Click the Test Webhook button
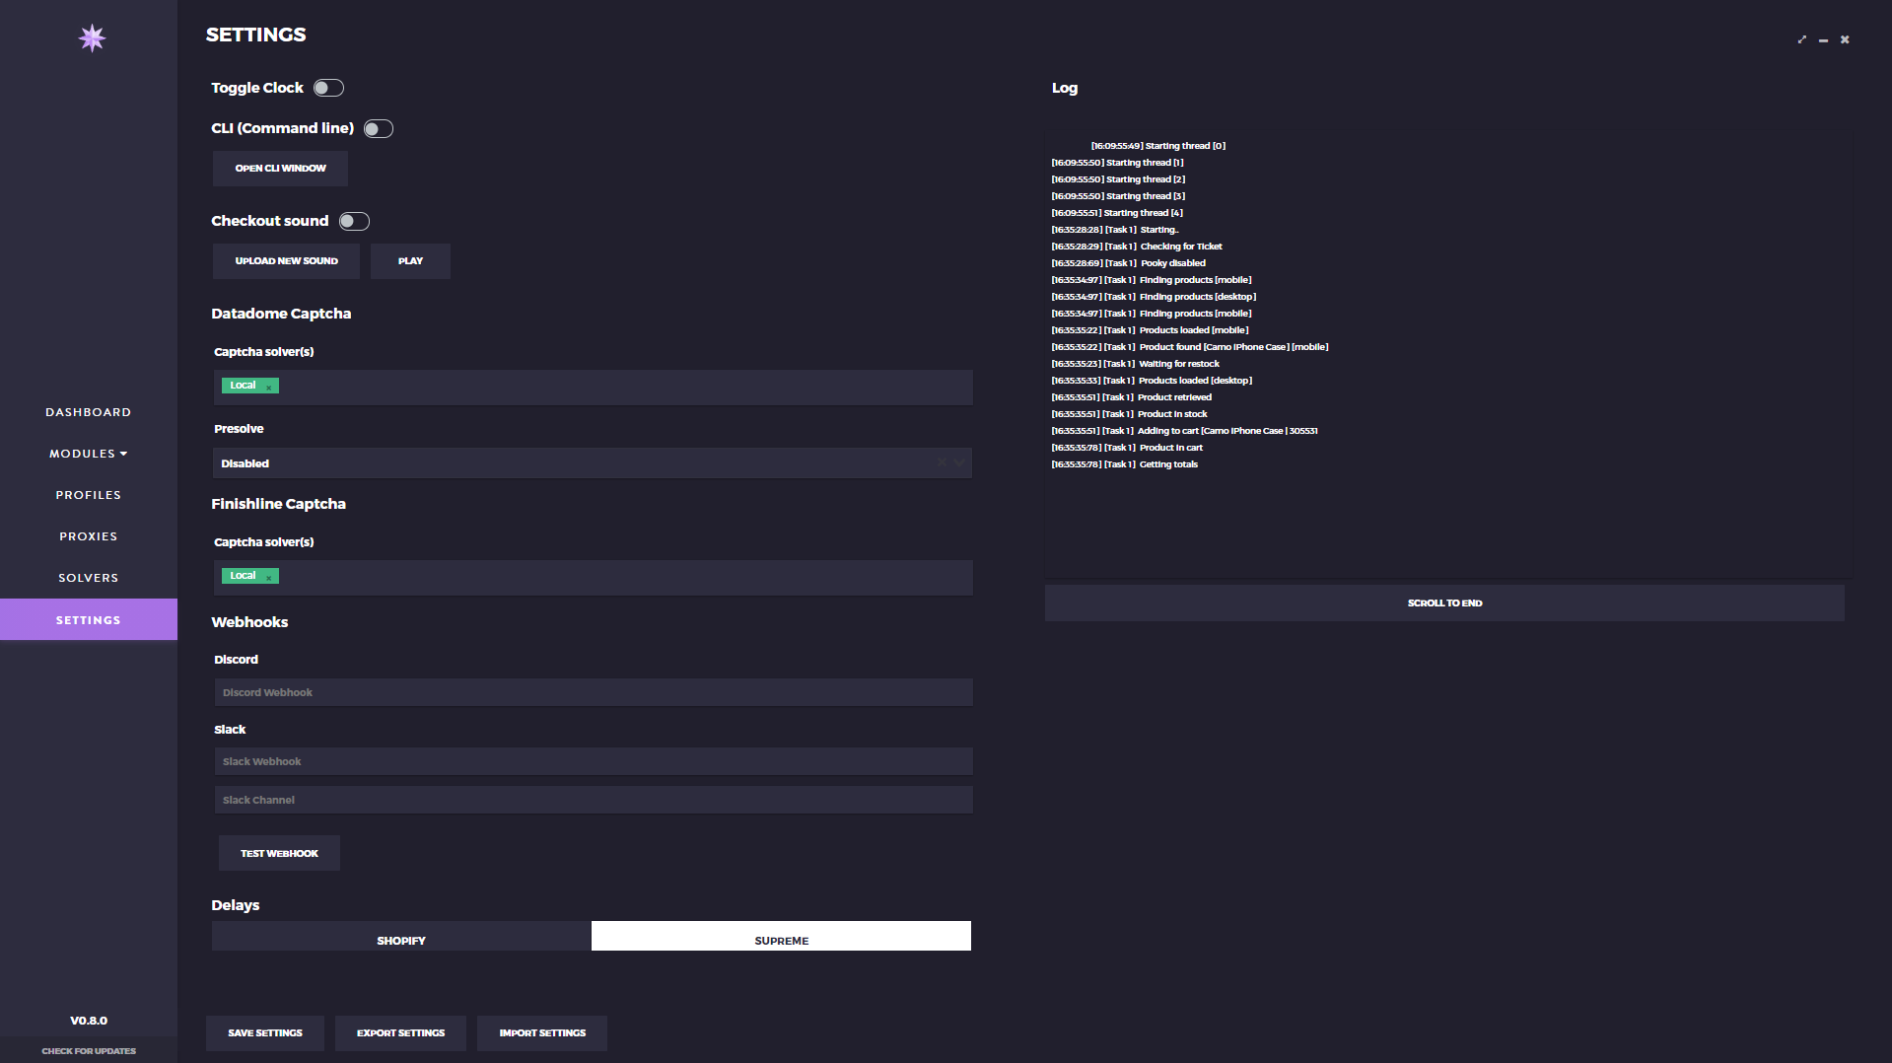1892x1063 pixels. [x=279, y=853]
